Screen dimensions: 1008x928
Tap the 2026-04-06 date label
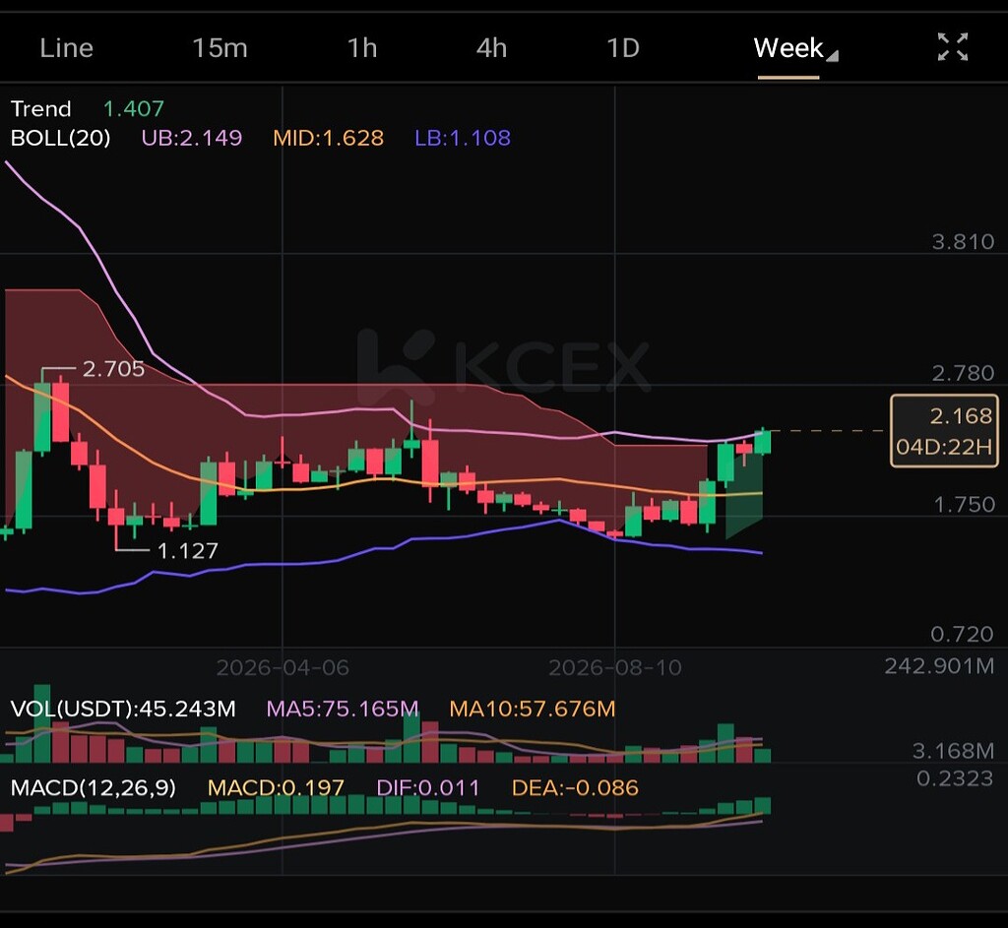pyautogui.click(x=283, y=668)
